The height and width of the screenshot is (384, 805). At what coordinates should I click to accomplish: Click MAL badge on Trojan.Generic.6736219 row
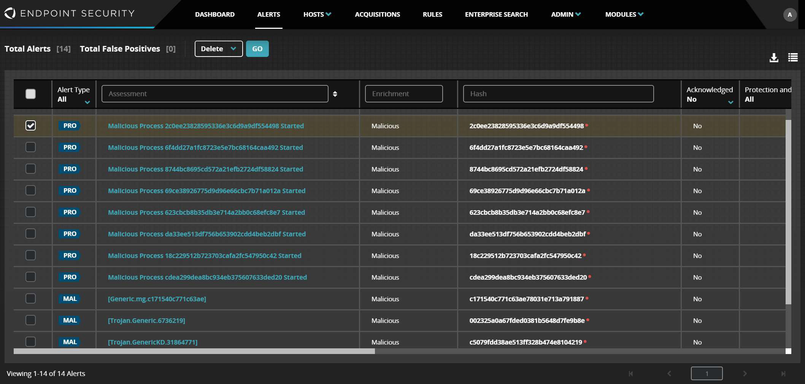(x=70, y=320)
